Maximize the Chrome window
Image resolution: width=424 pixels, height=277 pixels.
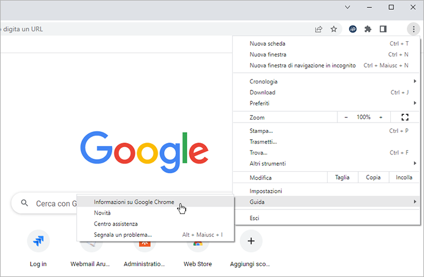(x=391, y=7)
